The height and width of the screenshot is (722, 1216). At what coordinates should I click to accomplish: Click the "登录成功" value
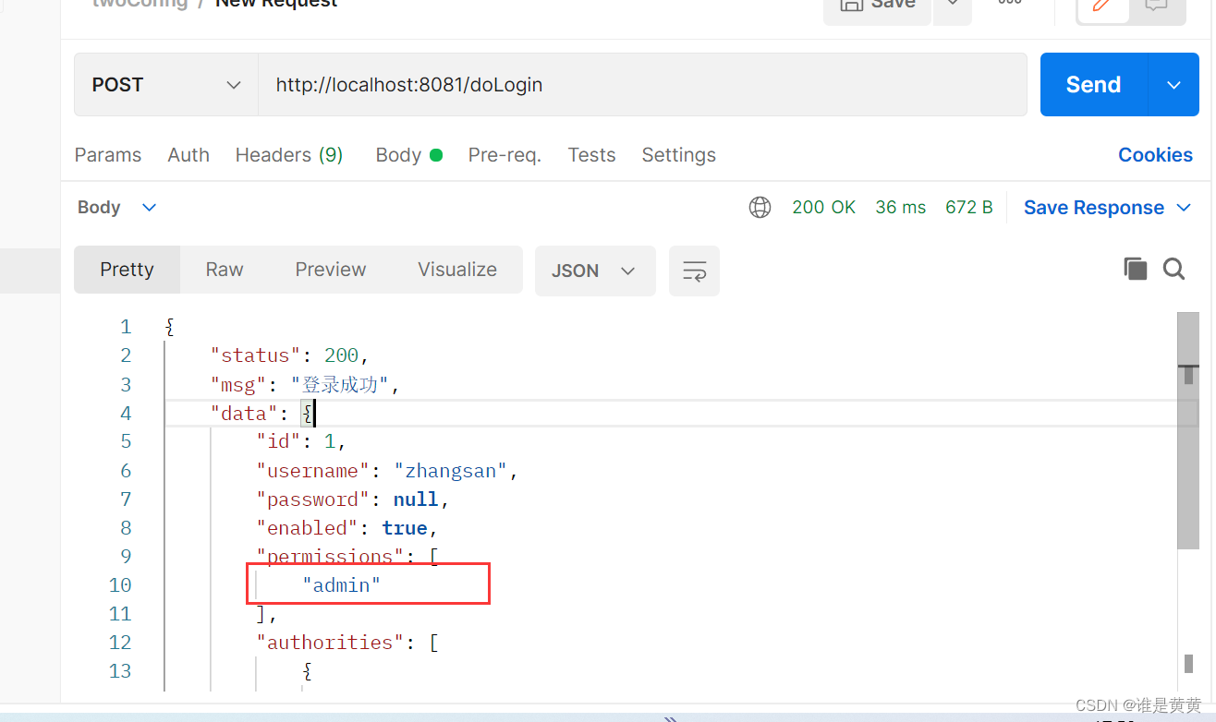[341, 384]
